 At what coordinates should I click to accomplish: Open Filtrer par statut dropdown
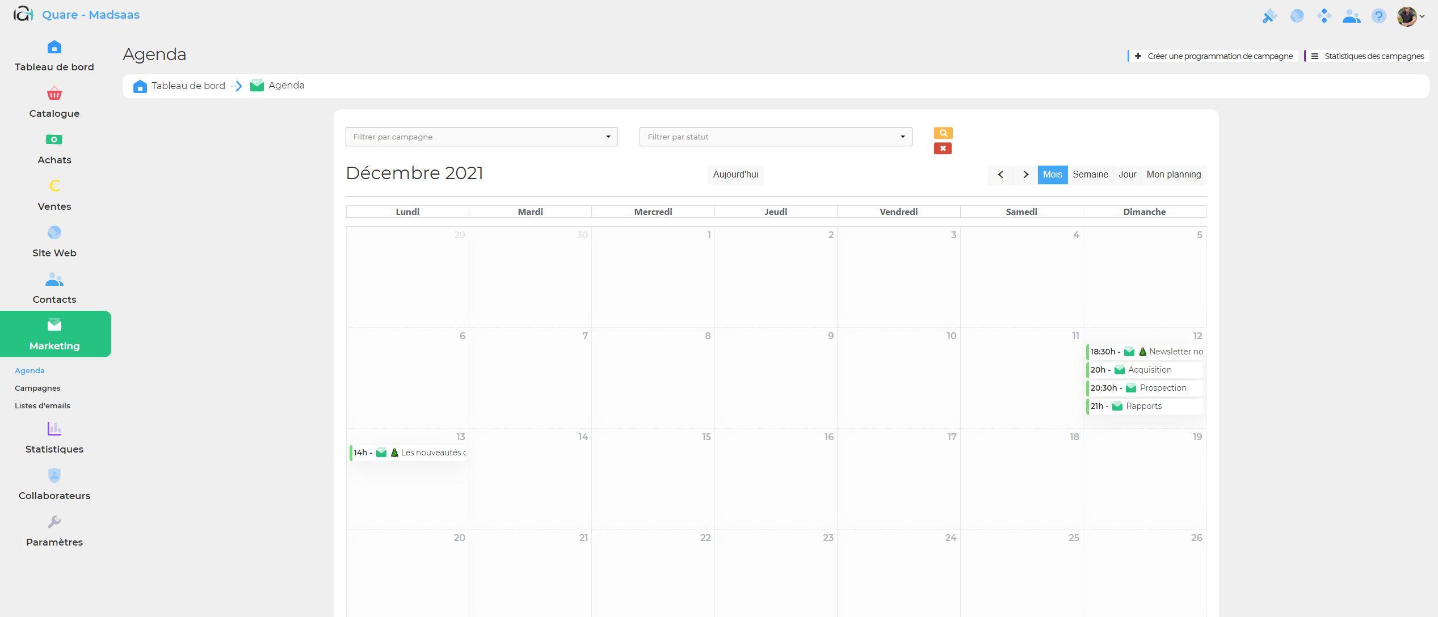pyautogui.click(x=775, y=137)
